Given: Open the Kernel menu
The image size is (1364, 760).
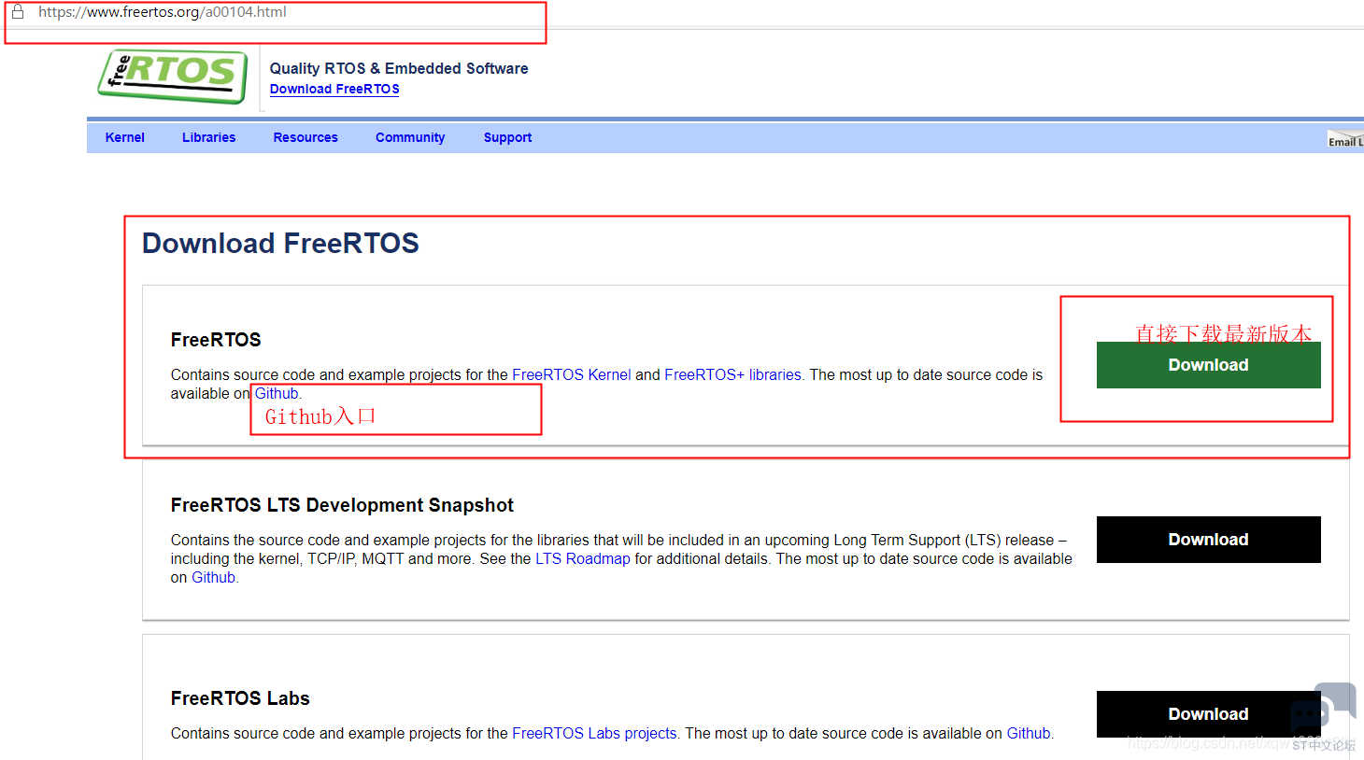Looking at the screenshot, I should coord(125,137).
